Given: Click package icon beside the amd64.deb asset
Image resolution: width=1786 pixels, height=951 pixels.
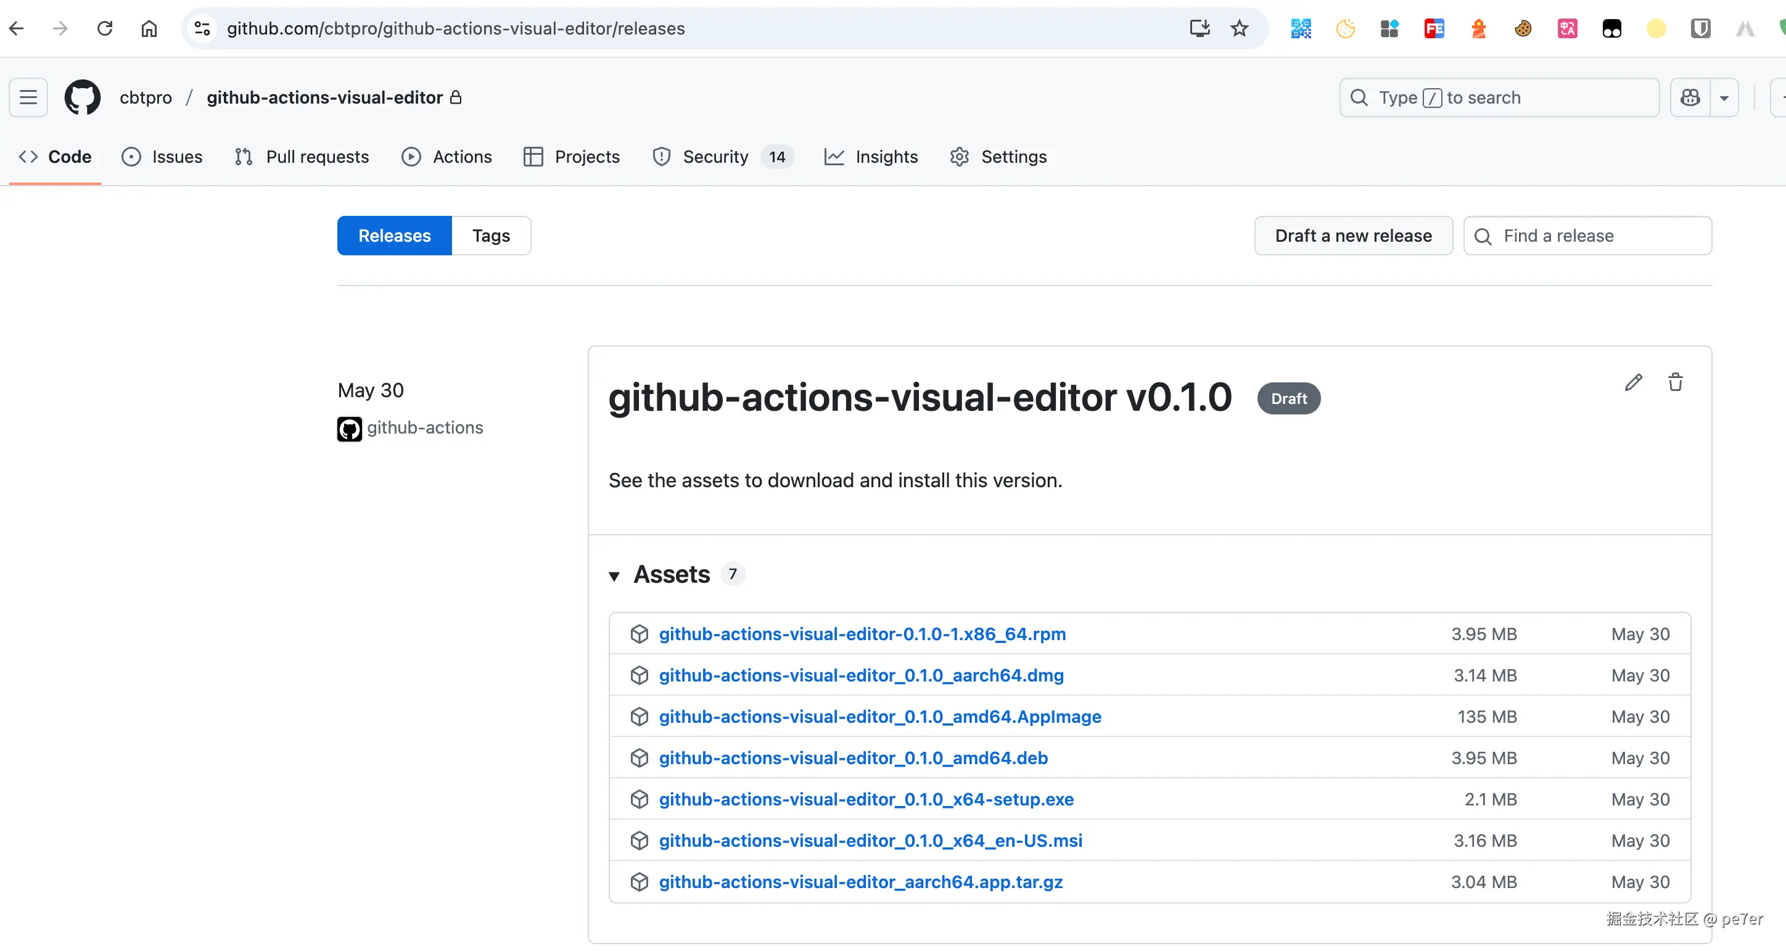Looking at the screenshot, I should pyautogui.click(x=640, y=757).
